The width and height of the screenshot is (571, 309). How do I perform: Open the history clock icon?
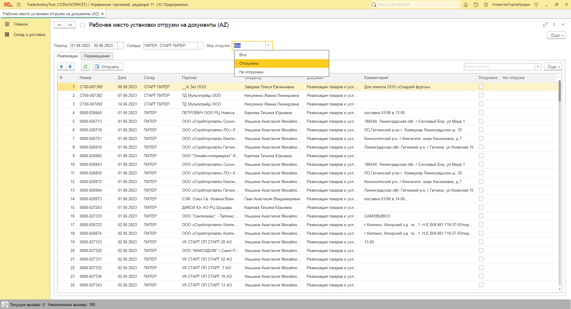[x=476, y=4]
